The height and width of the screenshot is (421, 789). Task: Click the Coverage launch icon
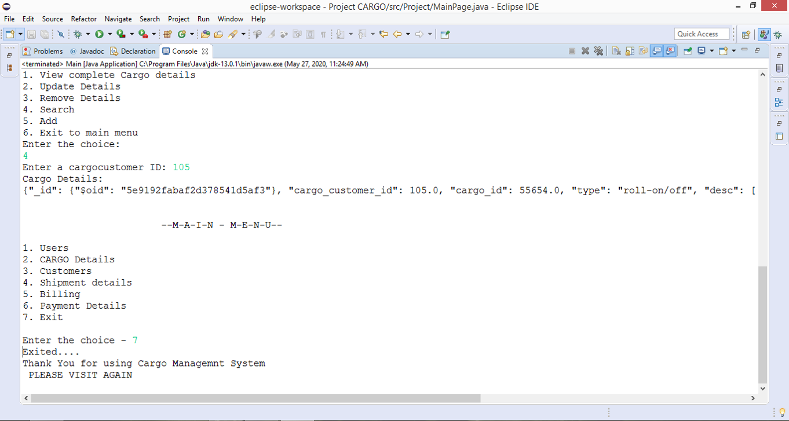click(120, 34)
